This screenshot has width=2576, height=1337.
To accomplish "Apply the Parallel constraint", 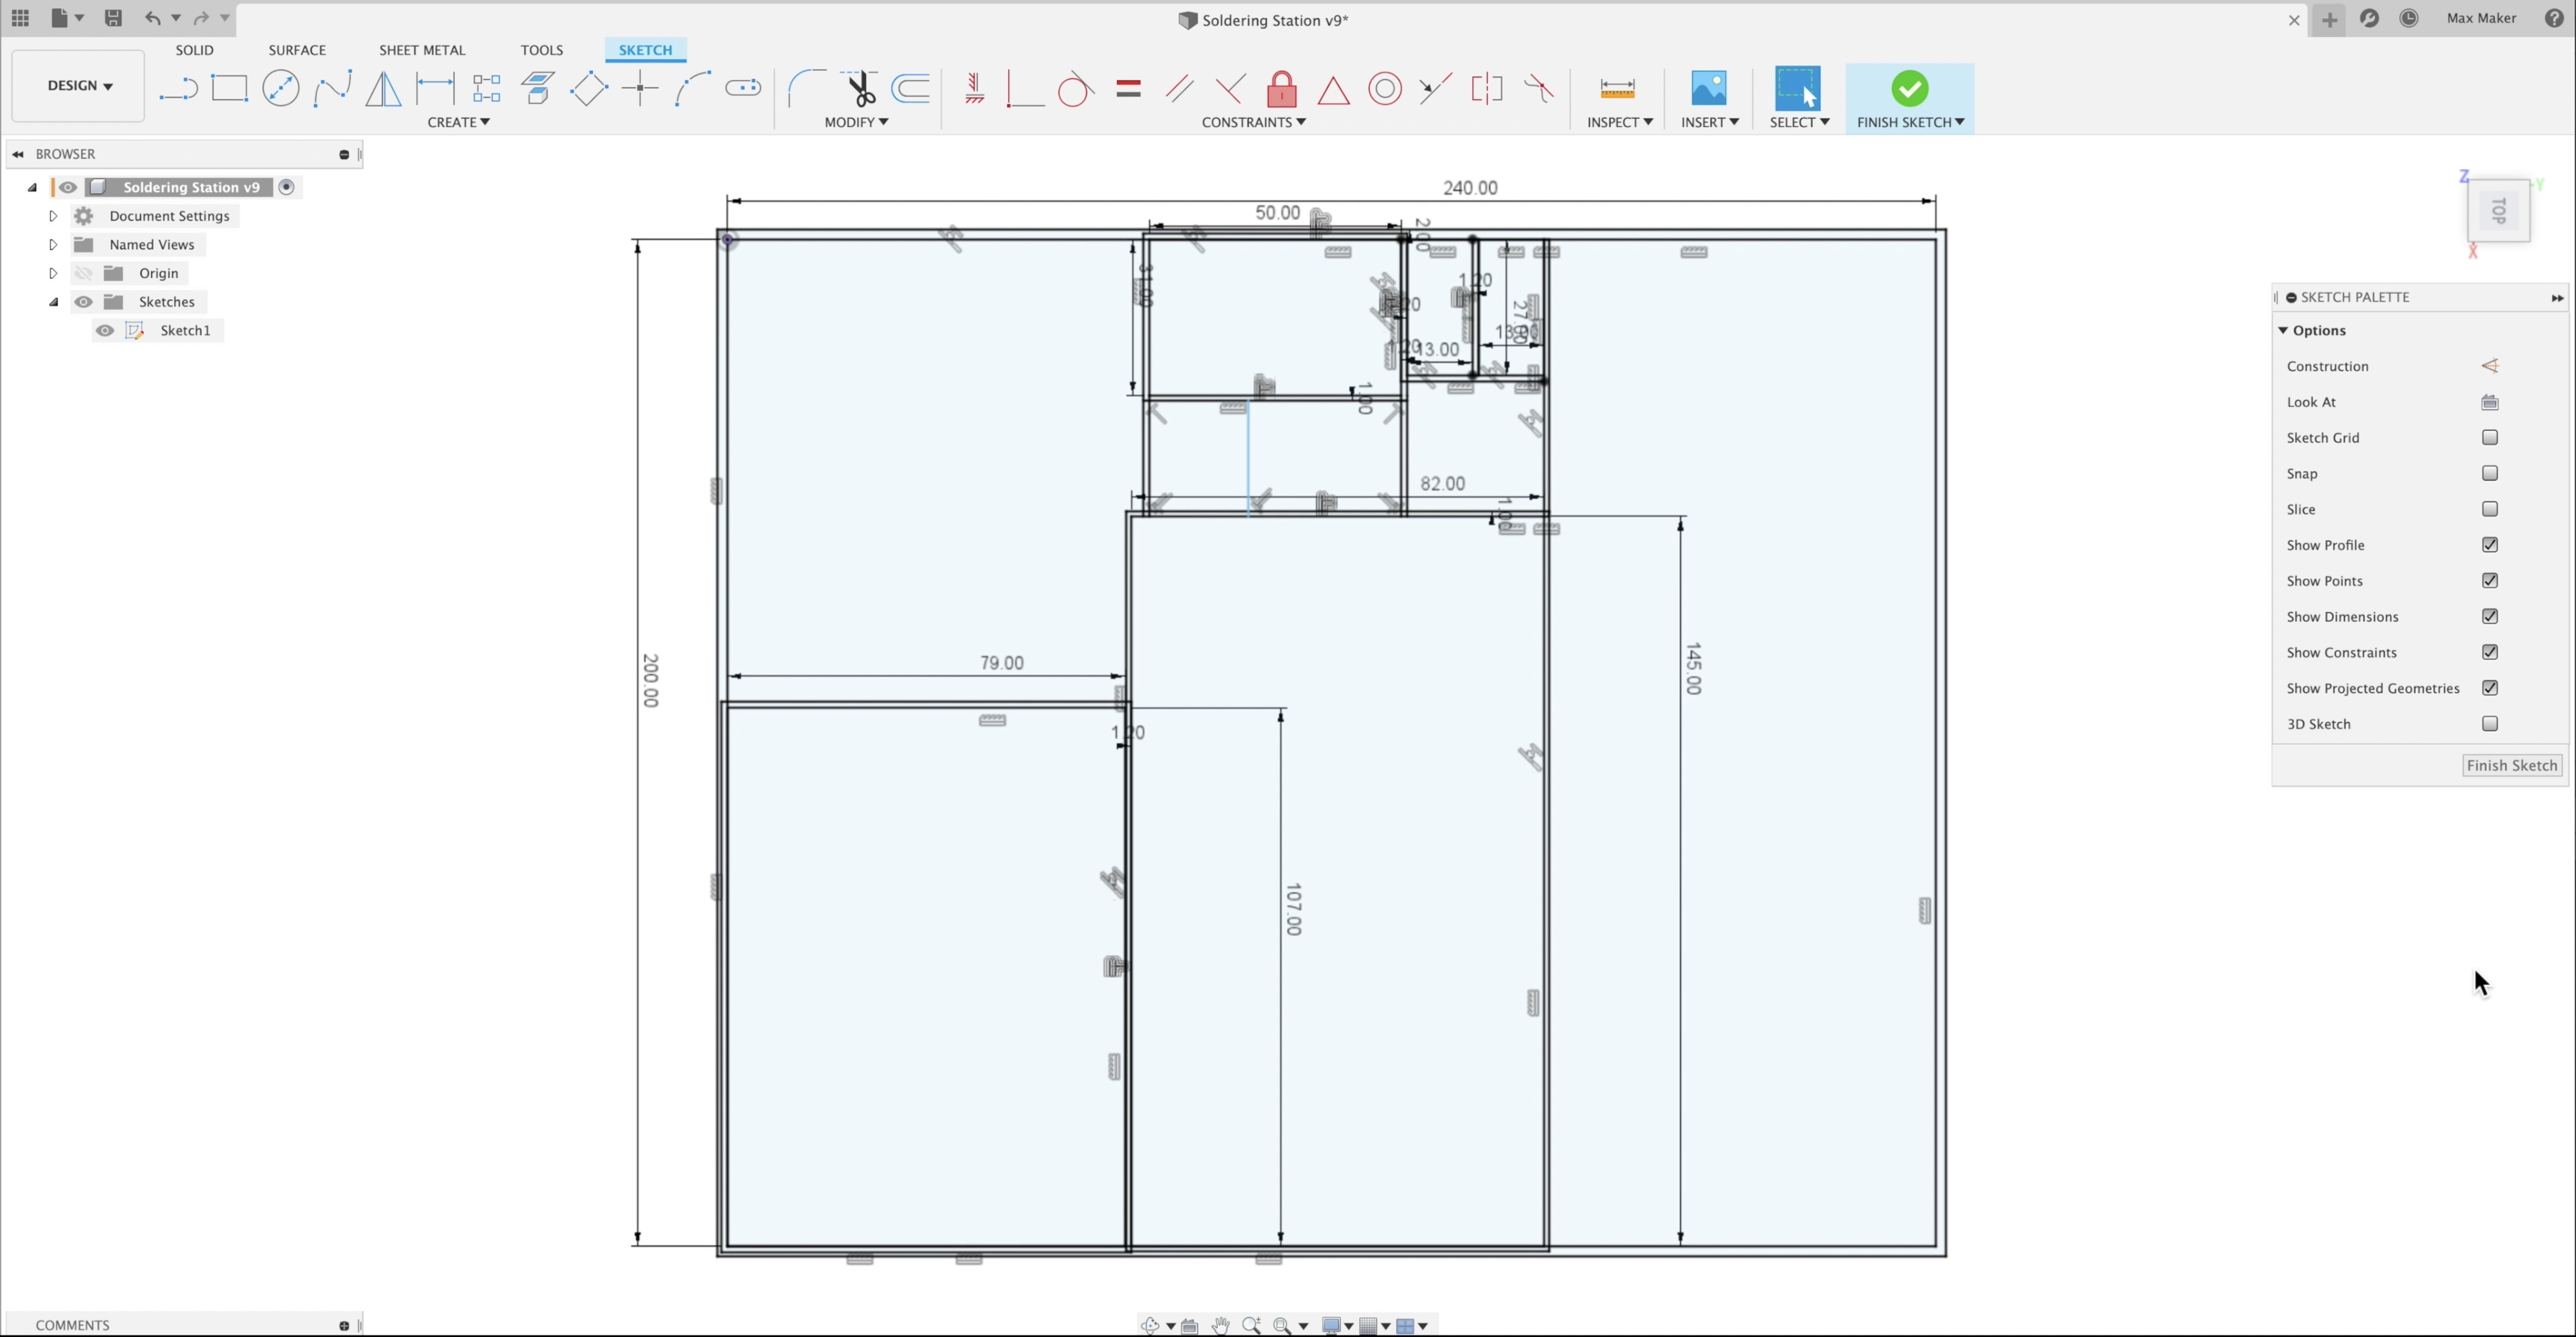I will [1179, 89].
